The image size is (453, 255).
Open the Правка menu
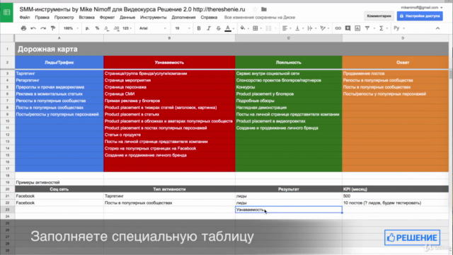(42, 17)
